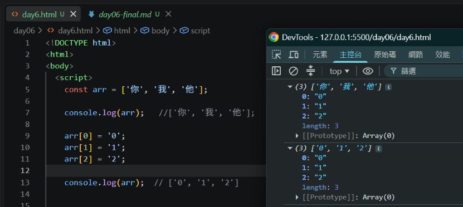Viewport: 463px width, 207px height.
Task: Click the // ['0', '1', '2'] comment
Action: tap(196, 183)
